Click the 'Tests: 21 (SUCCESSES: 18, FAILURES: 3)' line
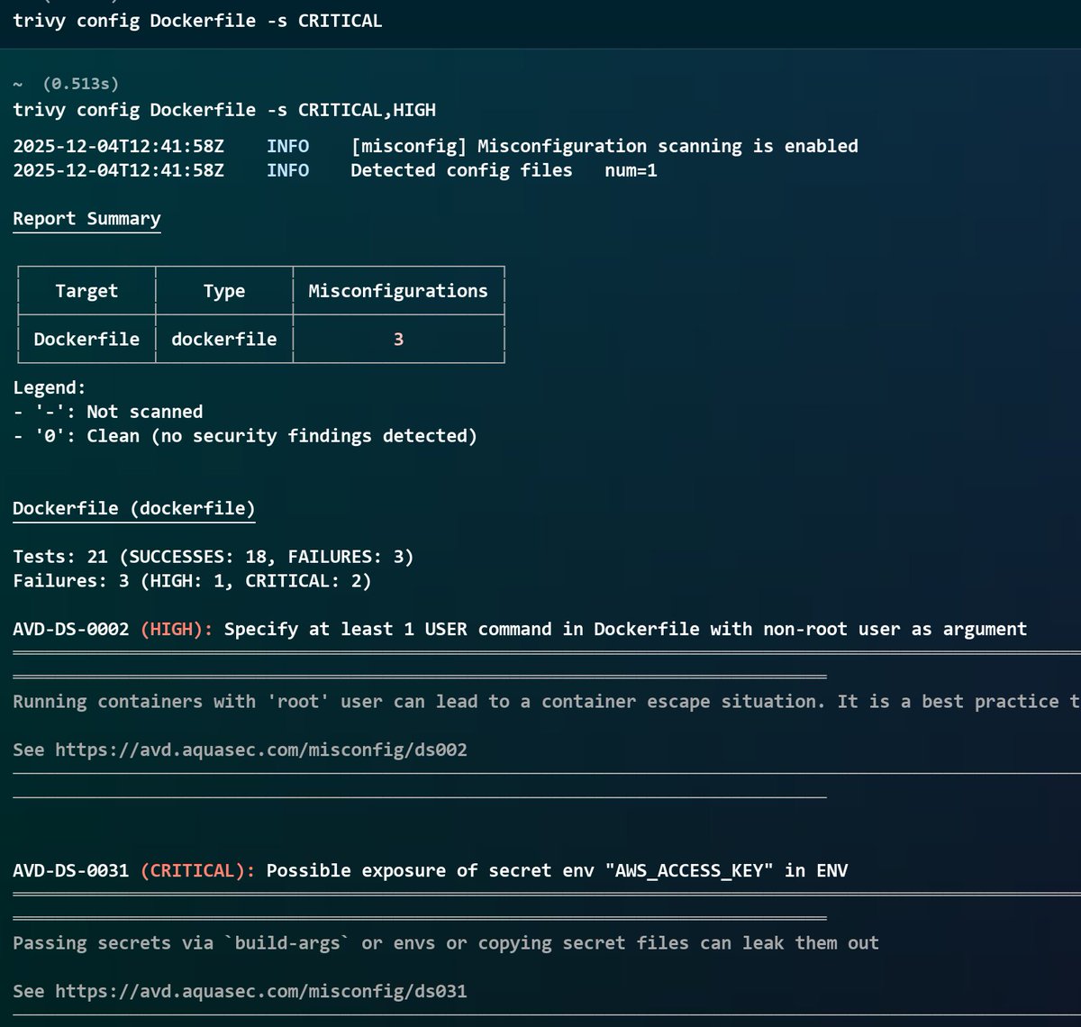This screenshot has width=1081, height=1027. (213, 557)
